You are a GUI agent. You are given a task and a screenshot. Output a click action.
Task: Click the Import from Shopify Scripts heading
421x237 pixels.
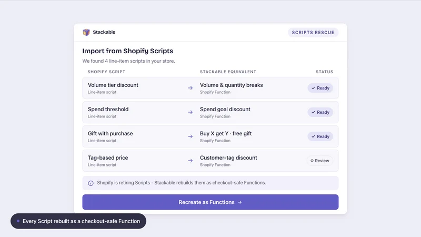(128, 51)
